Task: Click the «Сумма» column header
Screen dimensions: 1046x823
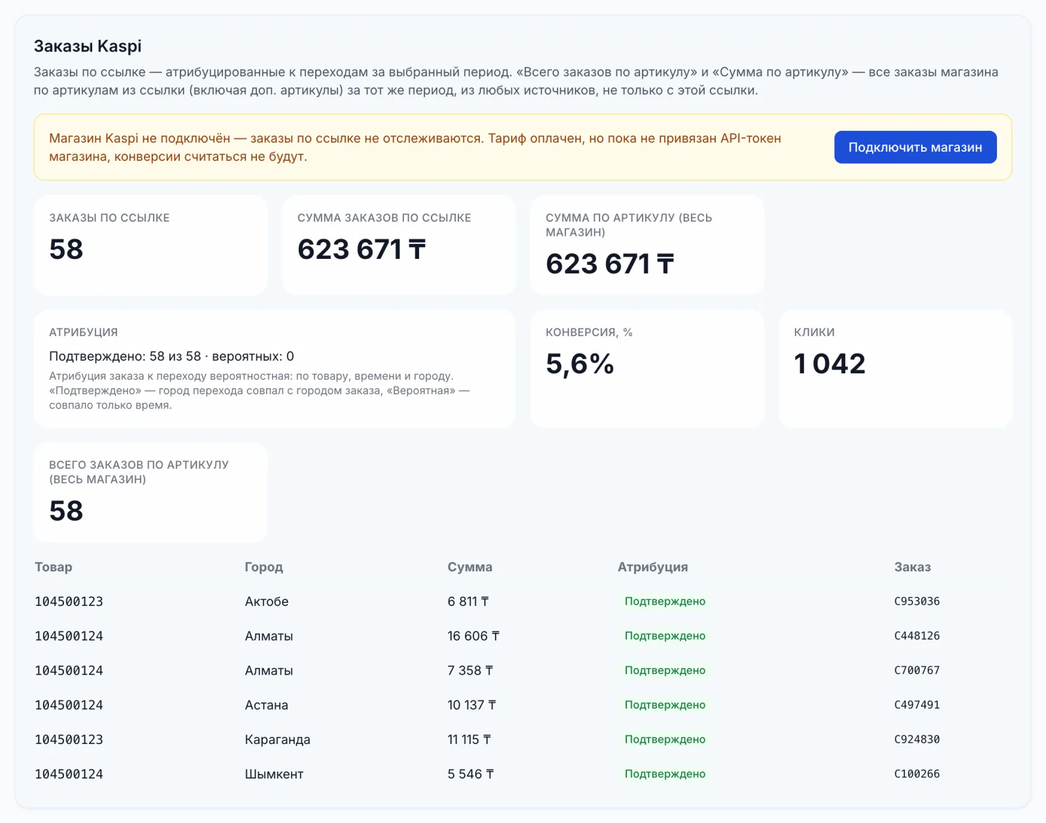Action: click(x=470, y=567)
